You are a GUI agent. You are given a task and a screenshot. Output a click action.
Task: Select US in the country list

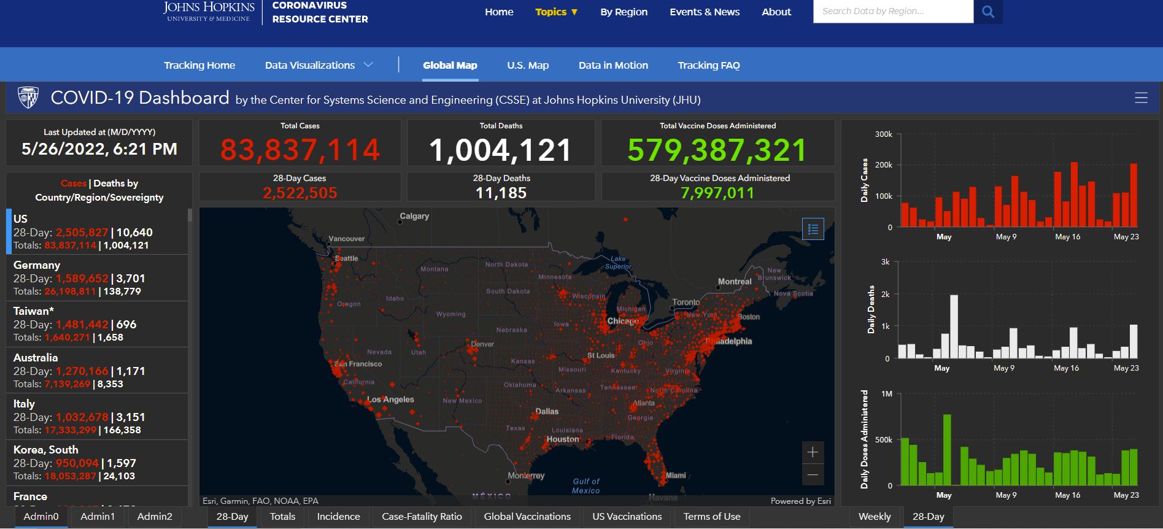point(97,231)
